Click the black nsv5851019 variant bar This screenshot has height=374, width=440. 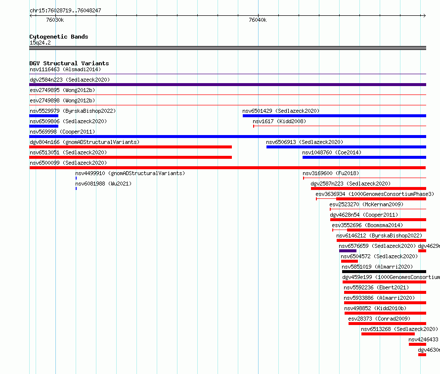coord(384,272)
